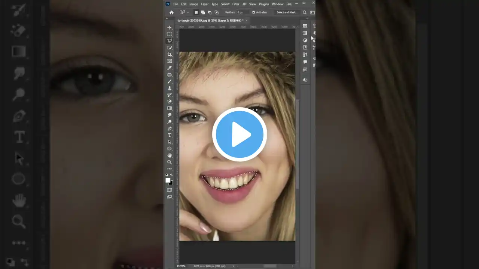
Task: Select the Zoom tool in toolbar
Action: (x=170, y=162)
